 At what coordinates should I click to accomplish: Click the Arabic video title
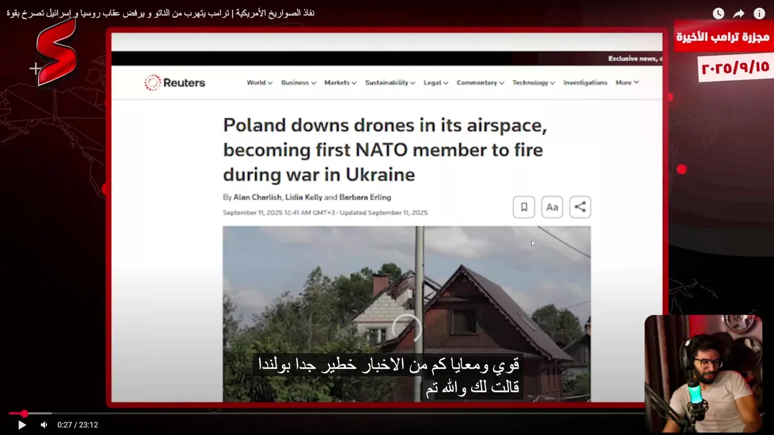pos(160,13)
